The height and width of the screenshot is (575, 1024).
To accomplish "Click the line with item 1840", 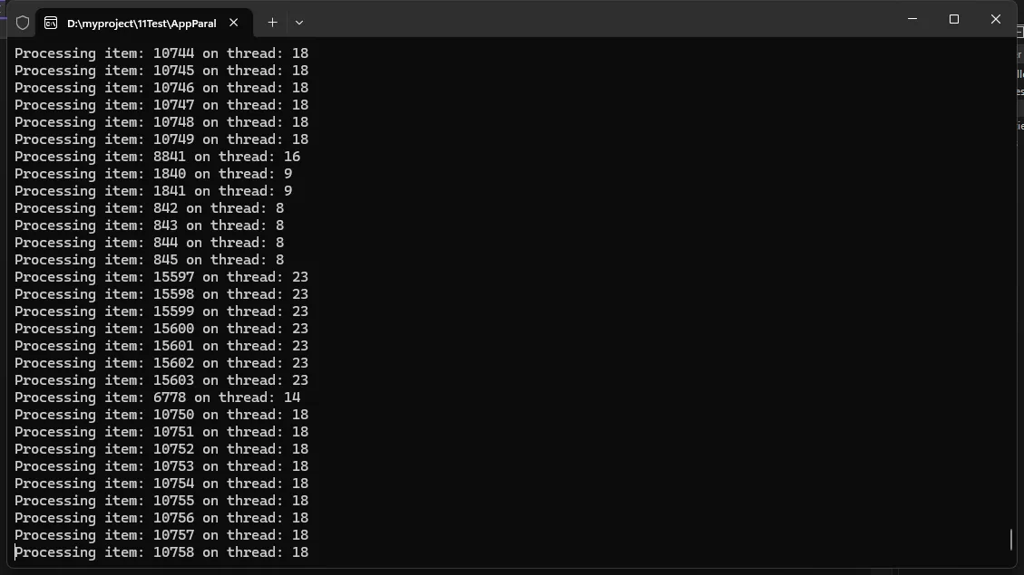I will pyautogui.click(x=153, y=174).
